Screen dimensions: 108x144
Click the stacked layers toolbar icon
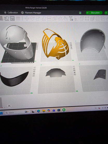pyautogui.click(x=92, y=18)
